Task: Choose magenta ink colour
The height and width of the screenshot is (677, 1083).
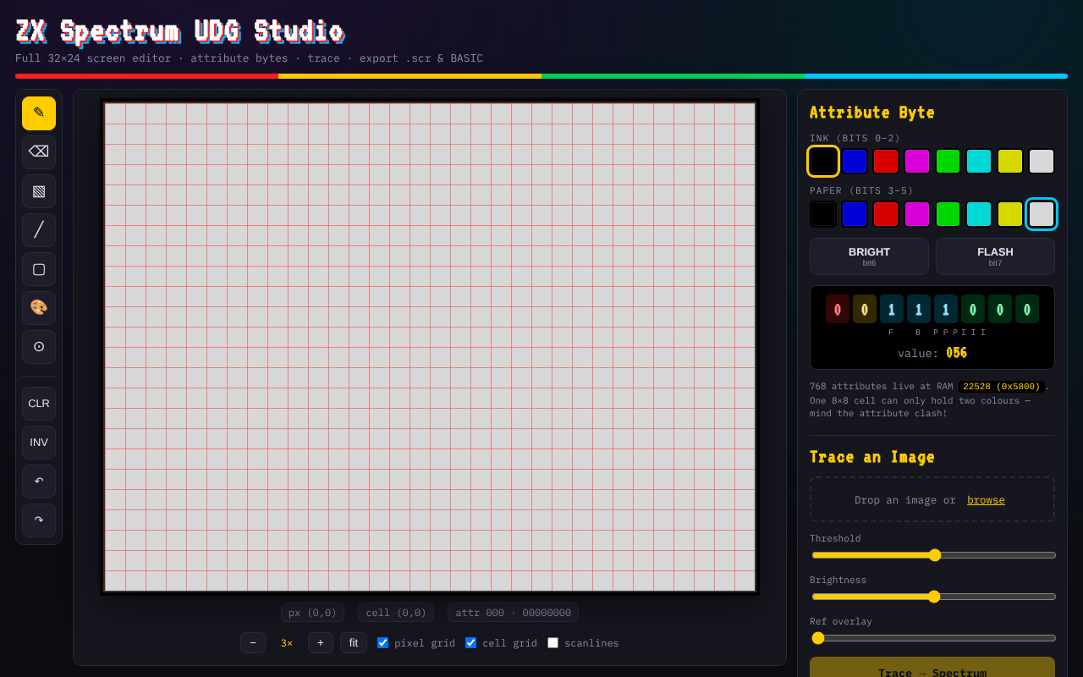Action: click(x=917, y=161)
